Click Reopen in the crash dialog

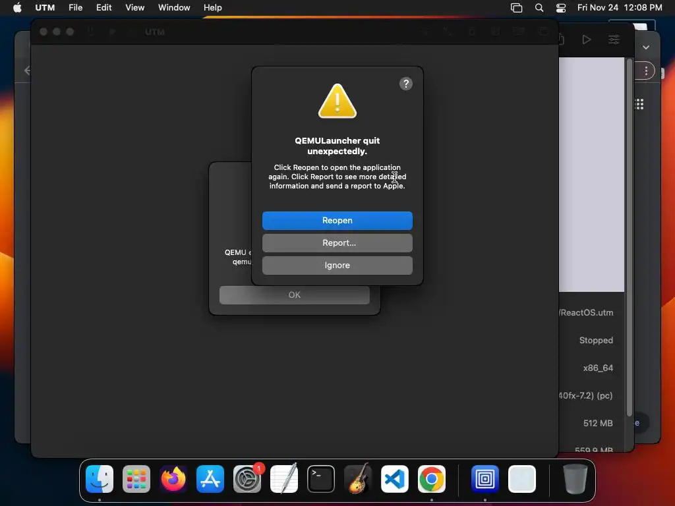click(x=337, y=220)
